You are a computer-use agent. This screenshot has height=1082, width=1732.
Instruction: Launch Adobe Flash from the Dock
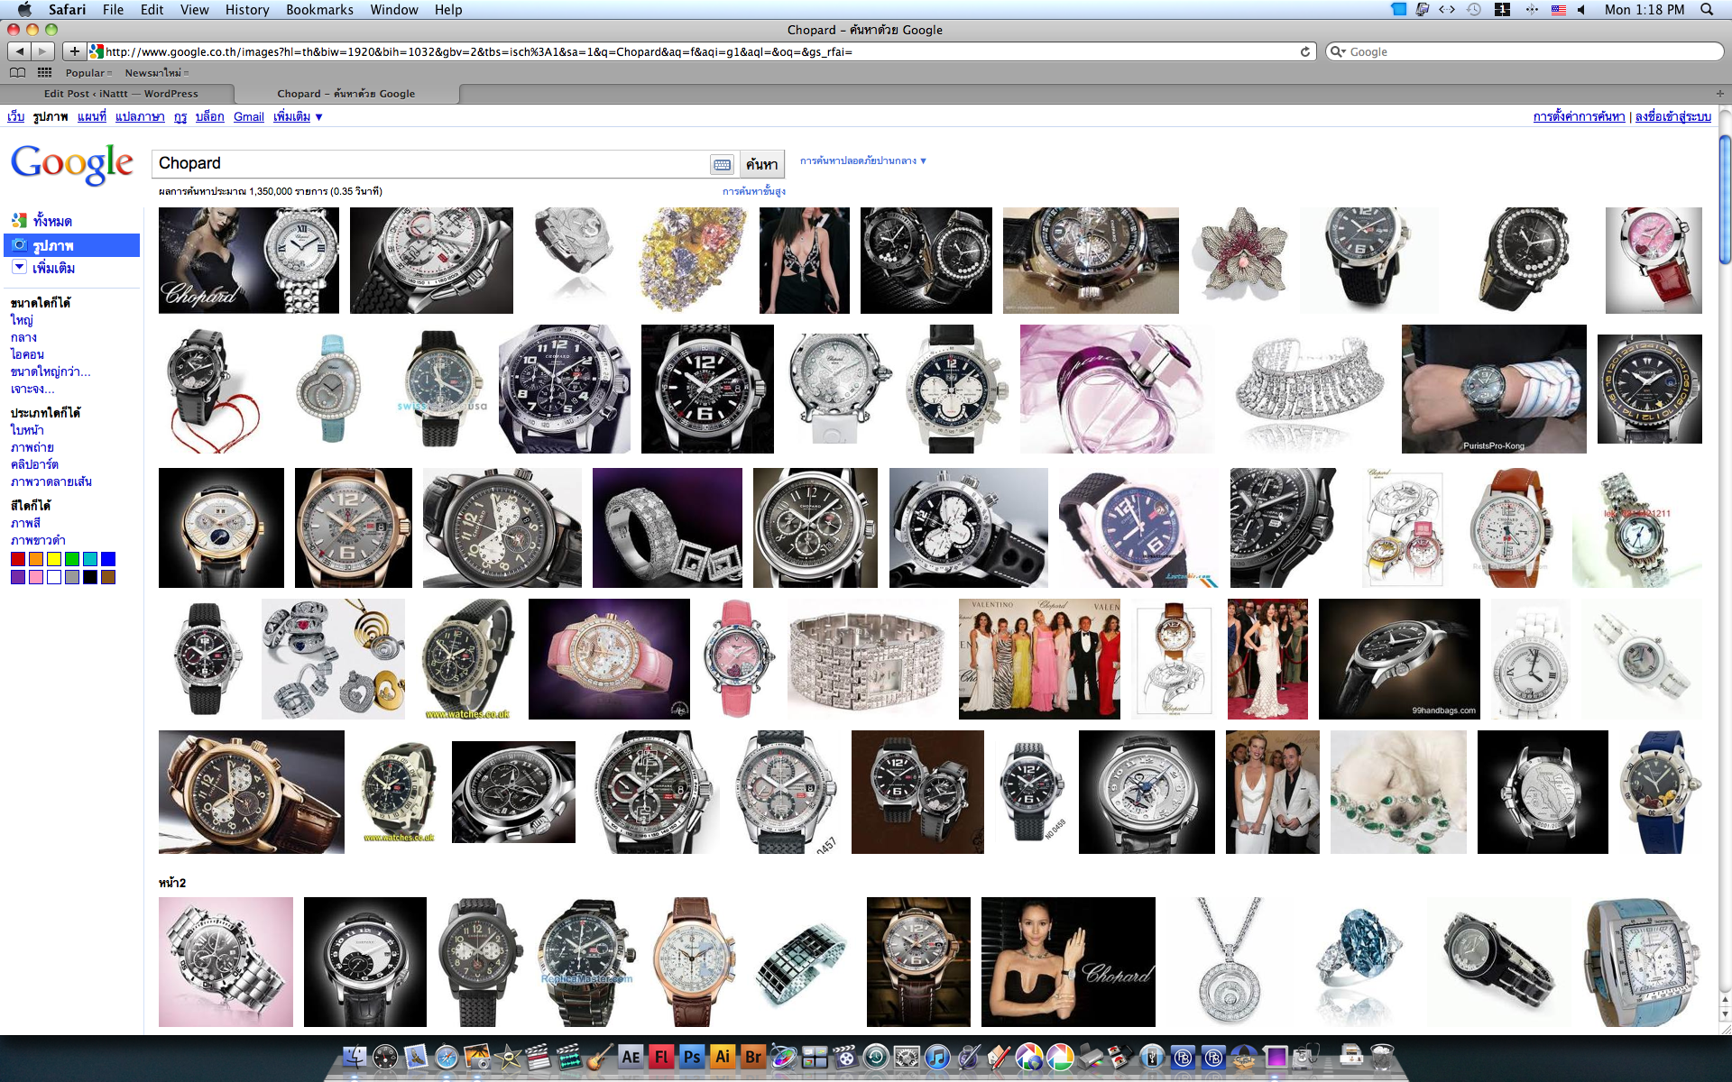661,1057
